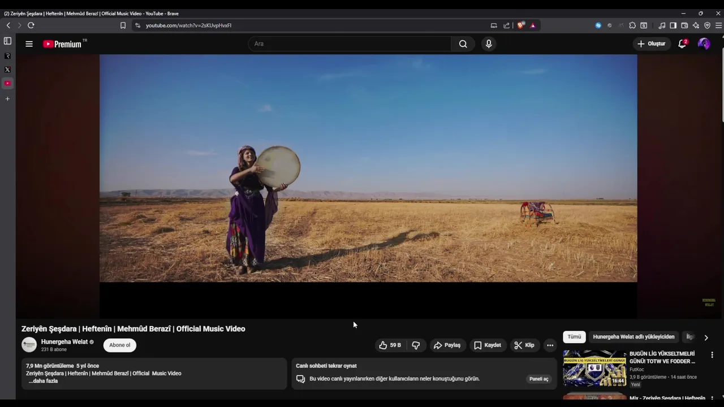This screenshot has width=724, height=407.
Task: Start voice search with the microphone icon
Action: [x=489, y=44]
